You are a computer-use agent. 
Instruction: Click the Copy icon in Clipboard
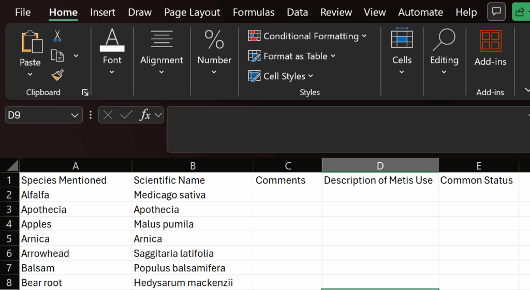57,56
